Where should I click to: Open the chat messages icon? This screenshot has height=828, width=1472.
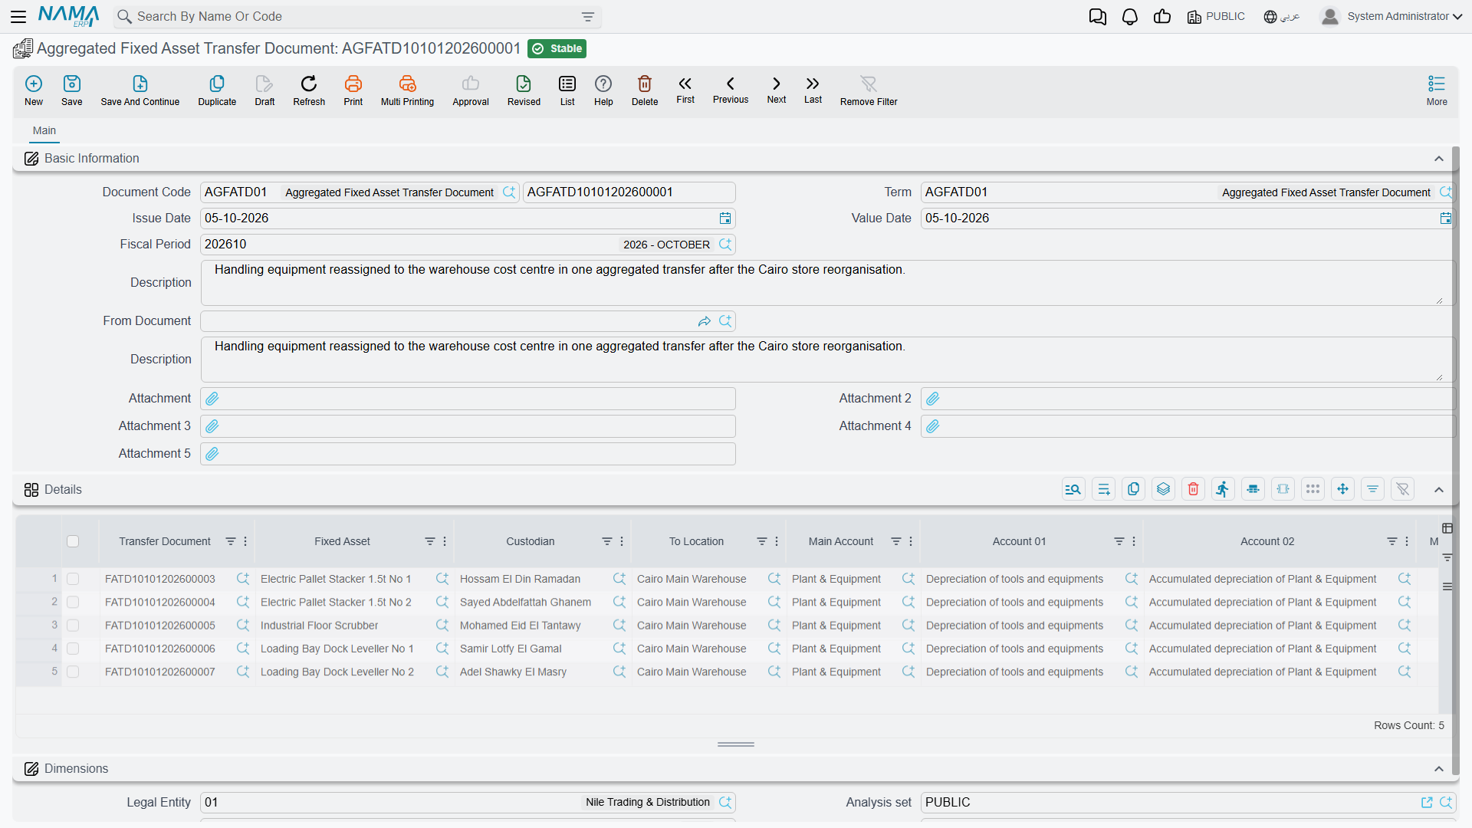(1097, 16)
